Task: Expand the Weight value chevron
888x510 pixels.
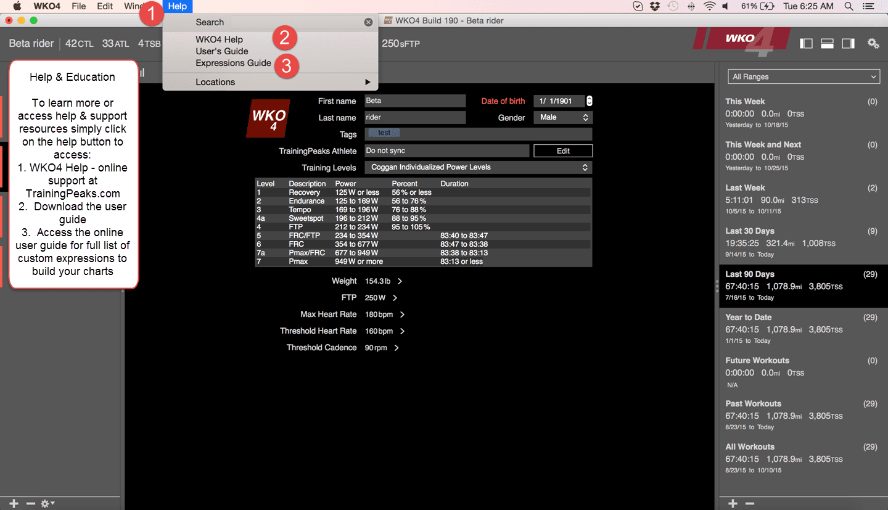Action: click(x=400, y=281)
